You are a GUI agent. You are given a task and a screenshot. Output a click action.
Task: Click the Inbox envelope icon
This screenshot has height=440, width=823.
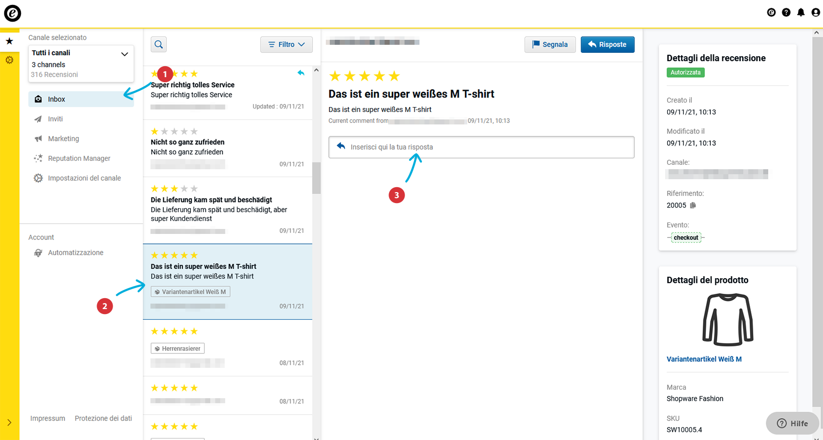click(x=38, y=99)
